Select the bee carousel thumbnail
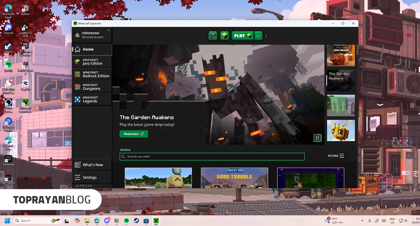 coord(341,130)
